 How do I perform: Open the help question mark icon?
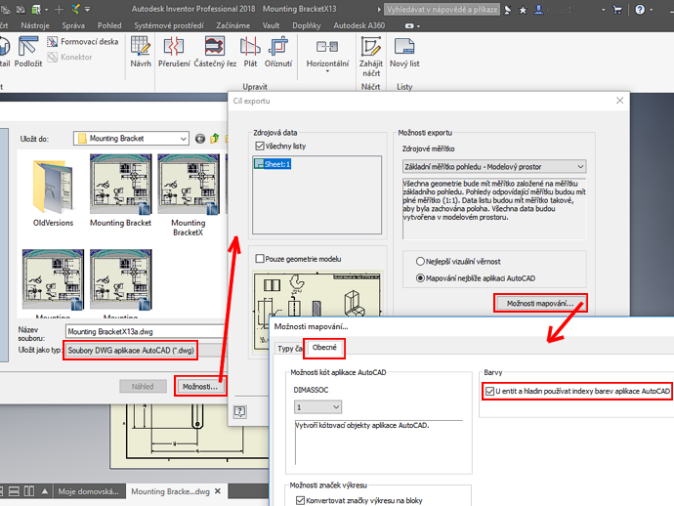click(x=640, y=10)
